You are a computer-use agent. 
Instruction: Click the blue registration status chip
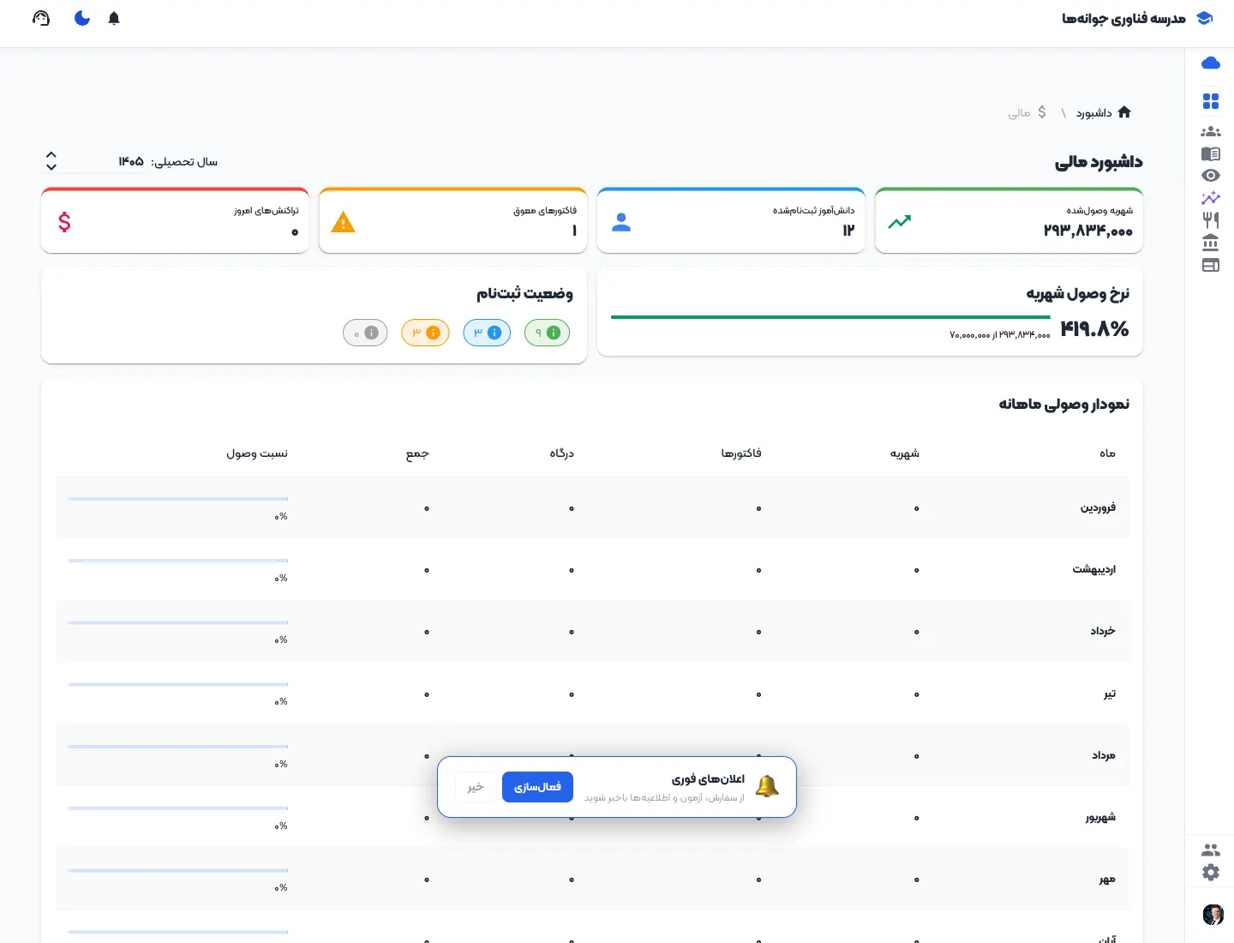487,333
